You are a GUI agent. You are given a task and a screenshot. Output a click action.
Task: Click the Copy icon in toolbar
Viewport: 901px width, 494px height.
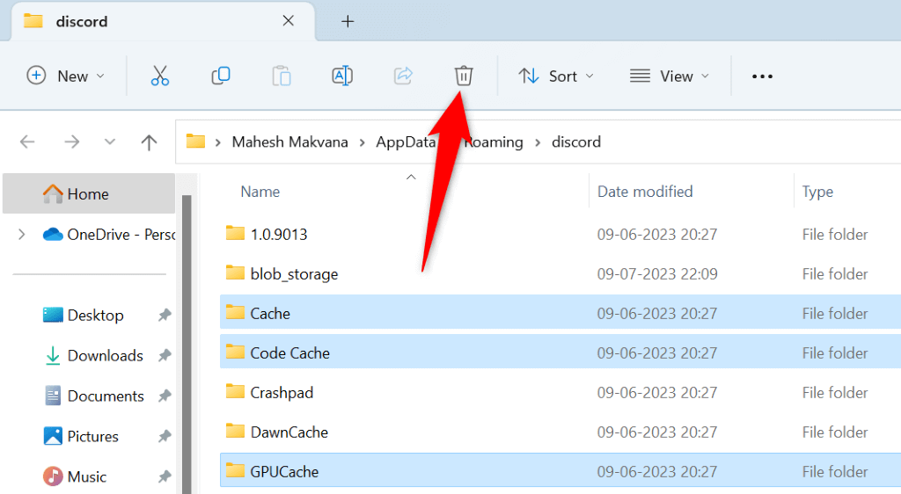[x=221, y=76]
